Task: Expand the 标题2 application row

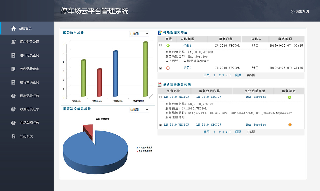Action: [x=160, y=68]
